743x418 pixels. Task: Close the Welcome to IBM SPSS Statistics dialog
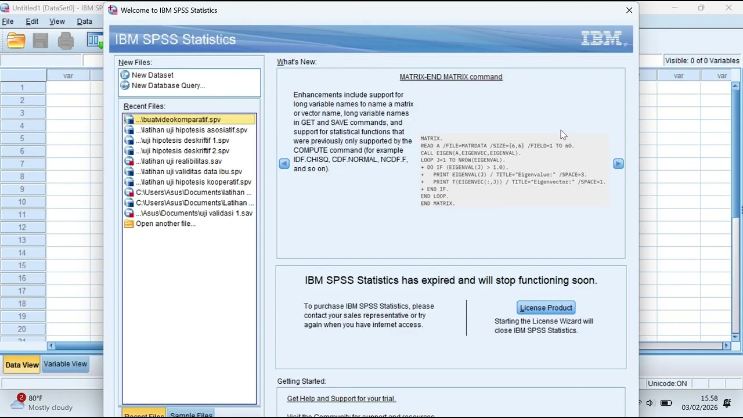pos(629,10)
